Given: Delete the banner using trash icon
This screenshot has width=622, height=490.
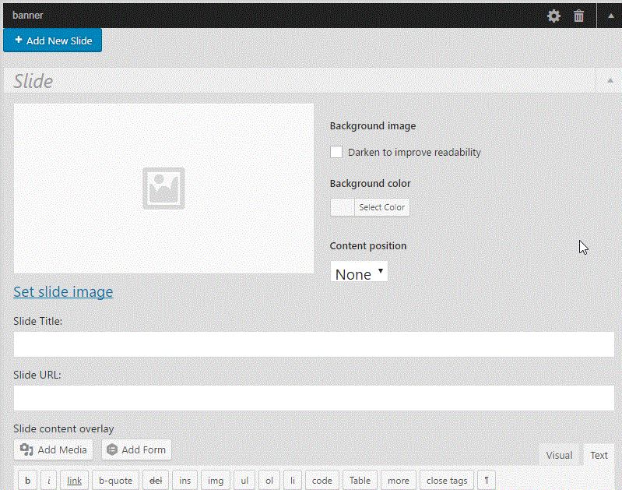Looking at the screenshot, I should pos(578,16).
